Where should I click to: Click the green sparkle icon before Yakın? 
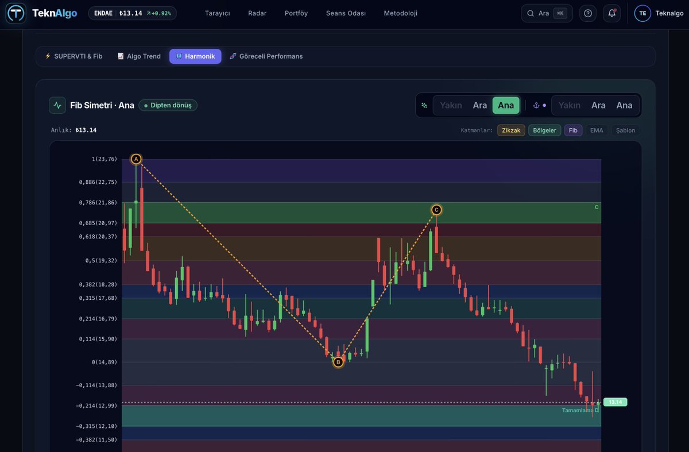tap(424, 106)
